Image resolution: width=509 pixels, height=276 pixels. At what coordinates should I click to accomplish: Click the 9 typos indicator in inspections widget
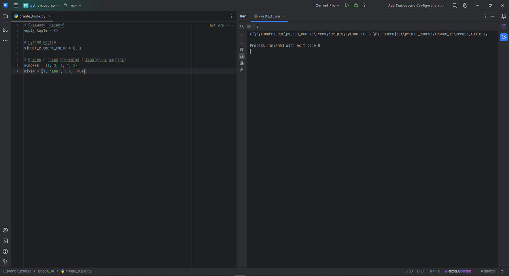(220, 25)
